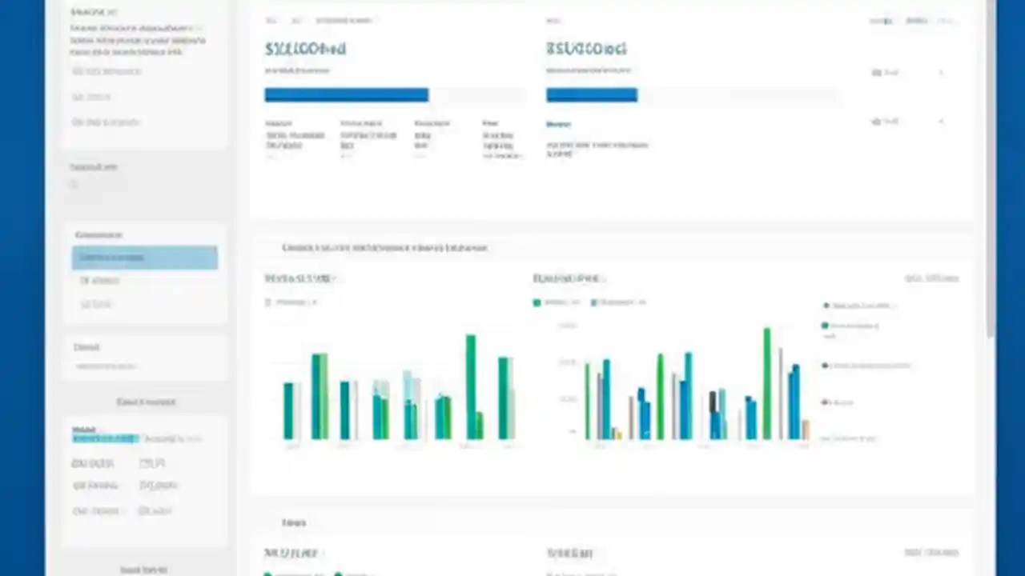The image size is (1025, 576).
Task: Open the Categories section in the sidebar
Action: (x=98, y=234)
